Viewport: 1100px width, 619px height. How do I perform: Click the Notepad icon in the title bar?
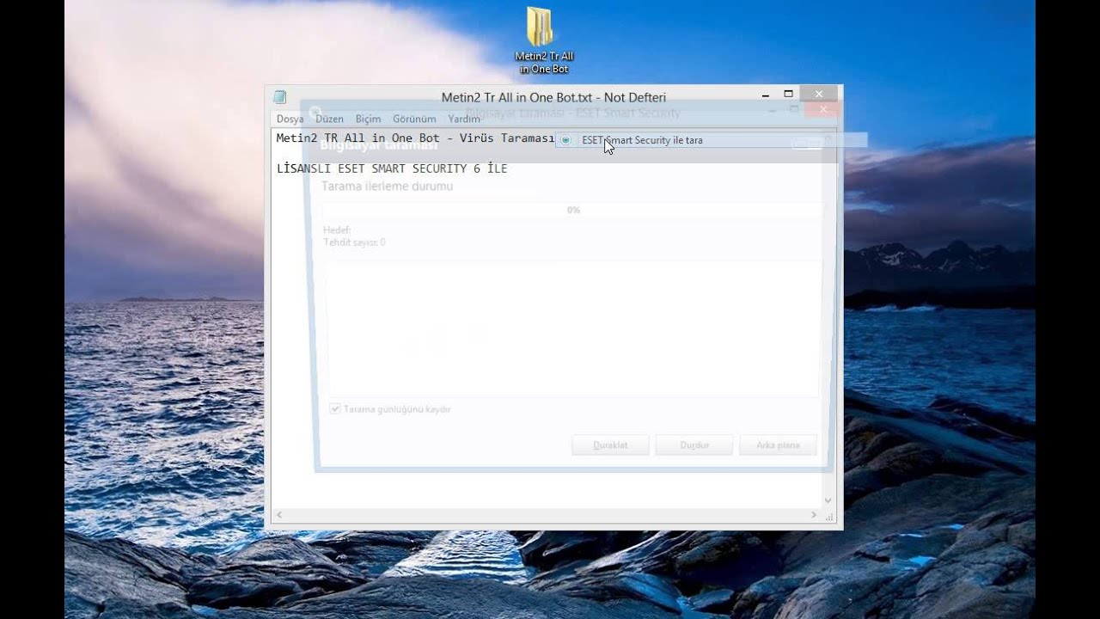click(279, 97)
